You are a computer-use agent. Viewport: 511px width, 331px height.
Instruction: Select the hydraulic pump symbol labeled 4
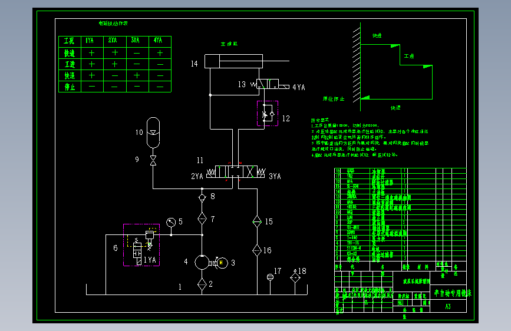[202, 263]
